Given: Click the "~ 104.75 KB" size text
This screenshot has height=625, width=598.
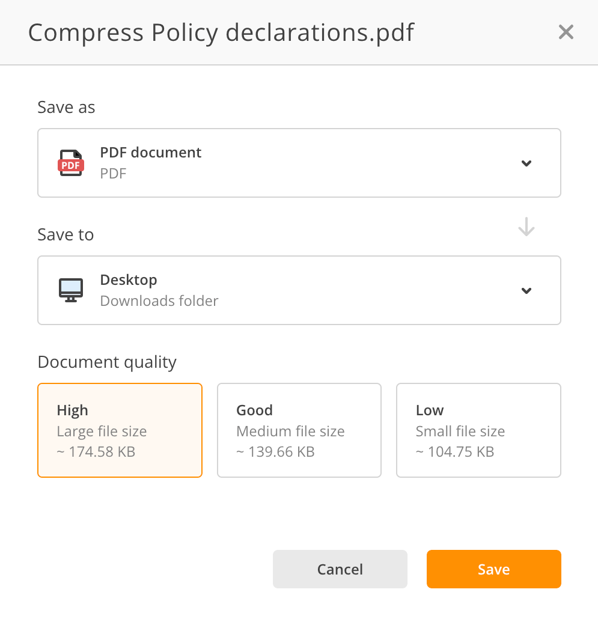Looking at the screenshot, I should [455, 452].
